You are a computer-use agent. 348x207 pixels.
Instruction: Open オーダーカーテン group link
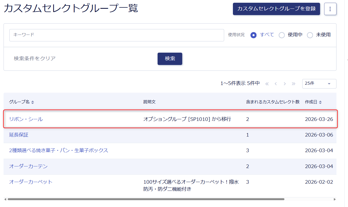click(x=28, y=166)
